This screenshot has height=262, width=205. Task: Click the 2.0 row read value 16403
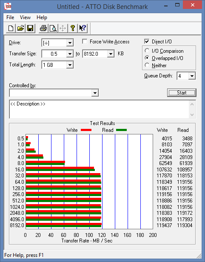186,151
